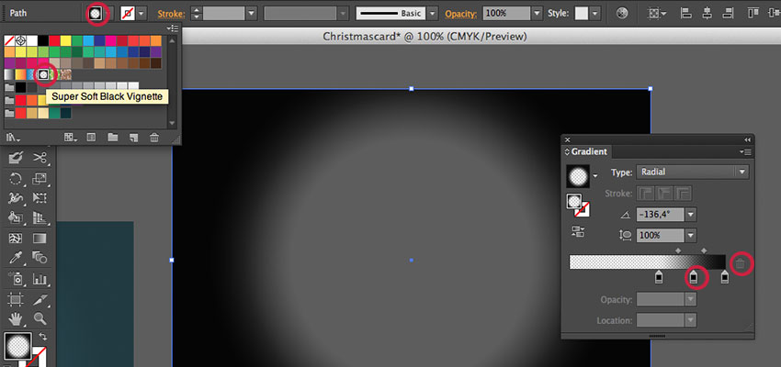Select the leftmost gradient stop
Image resolution: width=781 pixels, height=367 pixels.
point(659,277)
